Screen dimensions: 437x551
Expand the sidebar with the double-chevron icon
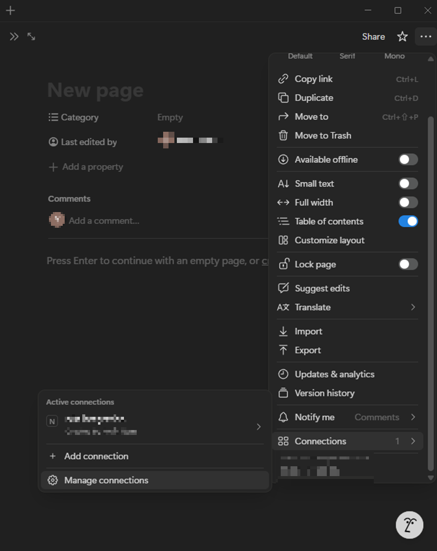pyautogui.click(x=14, y=36)
